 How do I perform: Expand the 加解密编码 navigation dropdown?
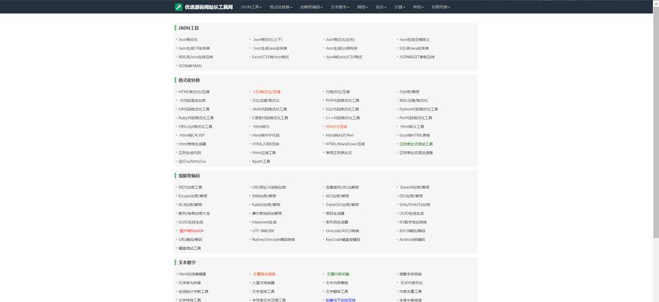pyautogui.click(x=312, y=7)
